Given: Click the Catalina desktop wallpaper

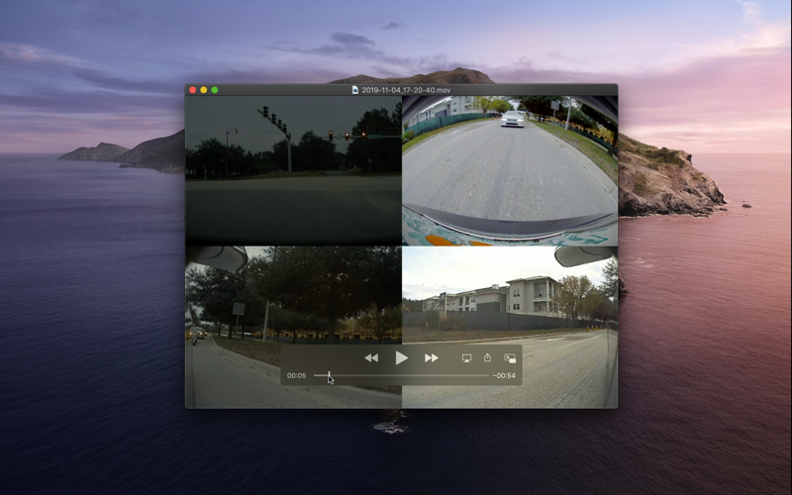Looking at the screenshot, I should (x=91, y=303).
